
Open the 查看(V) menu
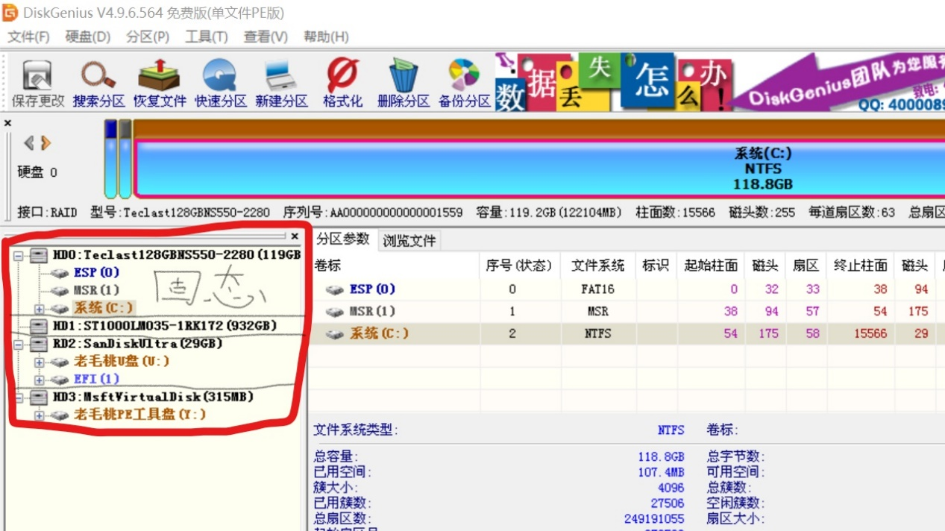pyautogui.click(x=266, y=37)
